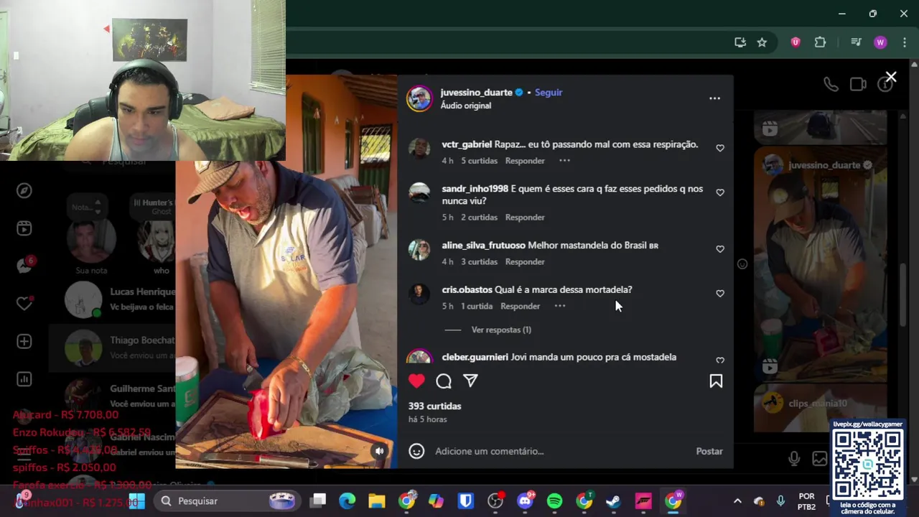This screenshot has width=919, height=517.
Task: Follow juvessino_duarte with Seguir
Action: [549, 92]
